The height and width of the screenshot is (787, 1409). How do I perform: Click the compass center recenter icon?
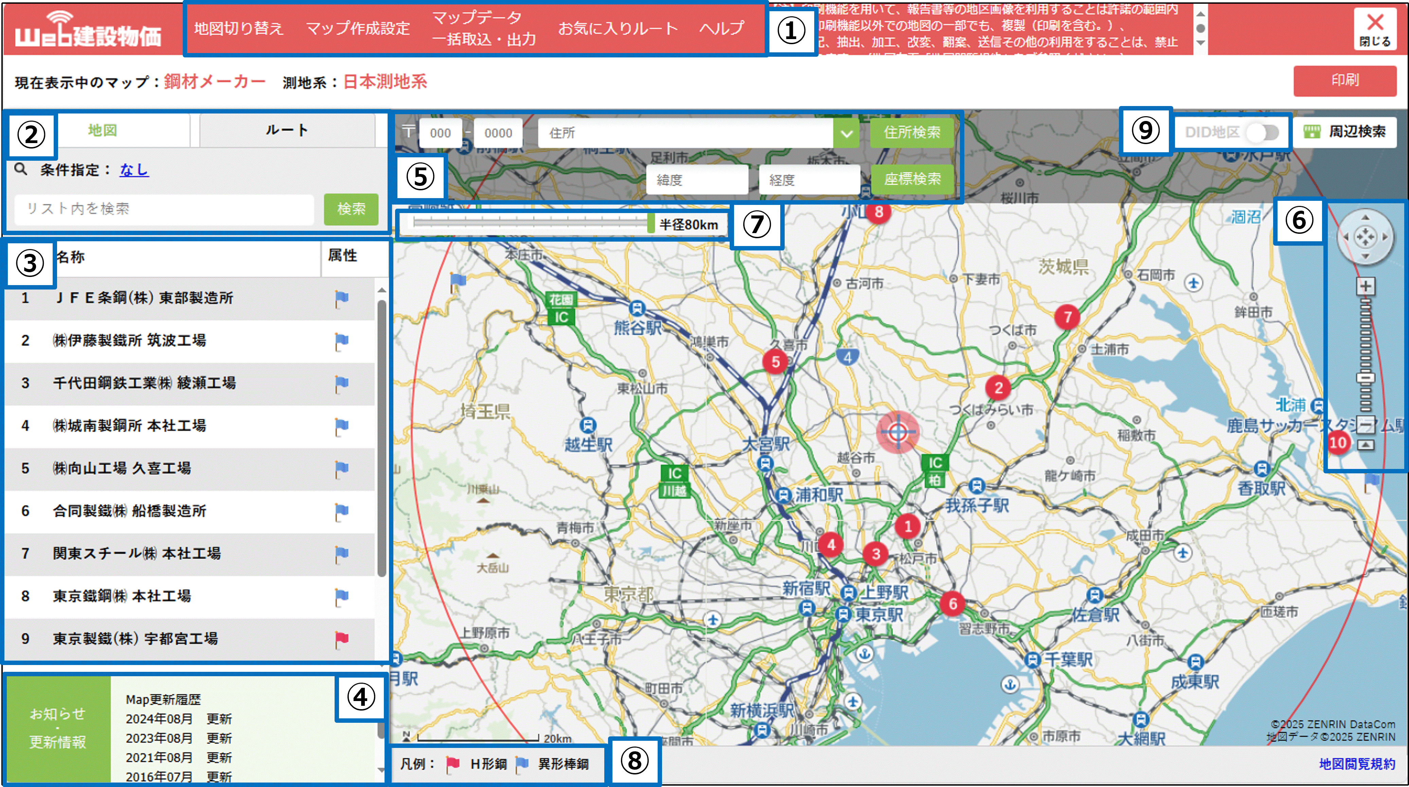pos(1365,237)
